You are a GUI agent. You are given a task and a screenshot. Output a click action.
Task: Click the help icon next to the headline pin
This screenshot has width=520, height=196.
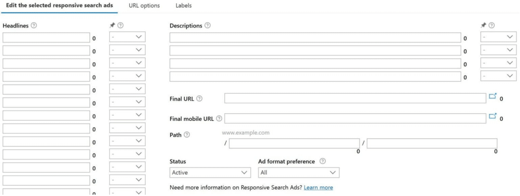click(x=120, y=25)
